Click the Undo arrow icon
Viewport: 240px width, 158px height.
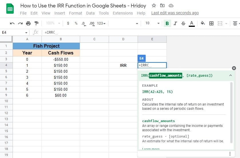click(12, 23)
